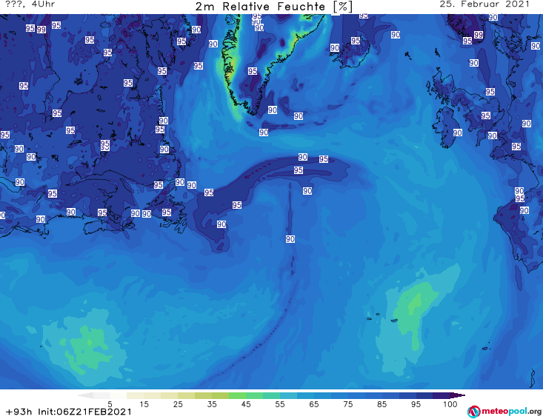Click the color bar tick label '35'
543x419 pixels.
click(212, 404)
